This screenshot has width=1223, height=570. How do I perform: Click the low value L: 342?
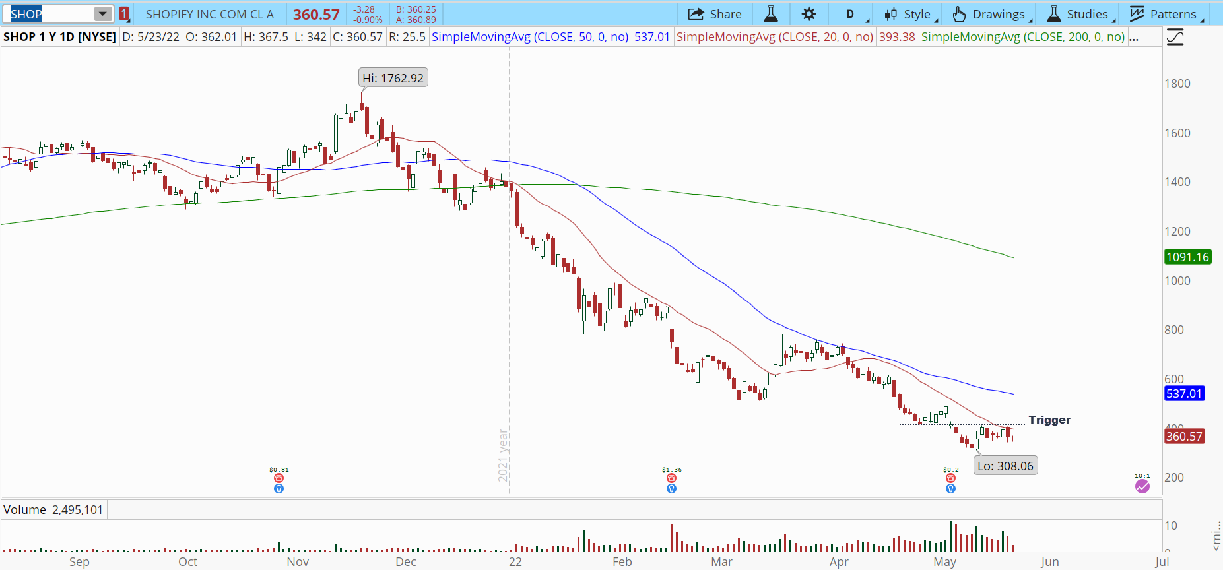(x=311, y=37)
